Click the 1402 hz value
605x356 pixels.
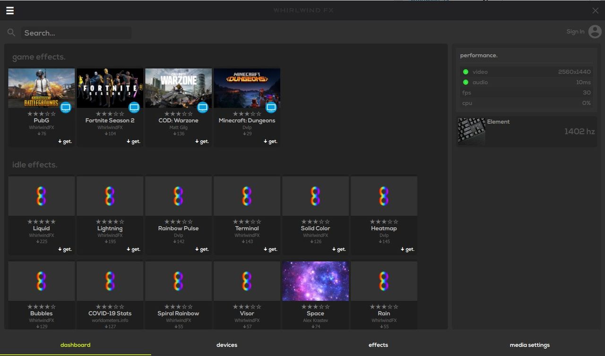[579, 132]
